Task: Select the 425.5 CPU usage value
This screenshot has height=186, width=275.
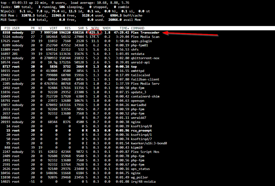Action: tap(94, 33)
